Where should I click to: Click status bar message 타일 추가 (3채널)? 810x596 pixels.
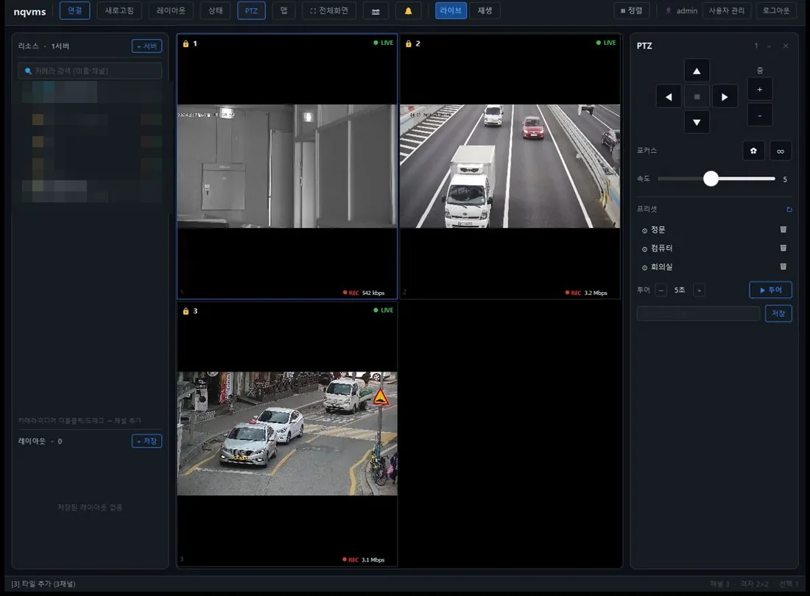[x=43, y=584]
